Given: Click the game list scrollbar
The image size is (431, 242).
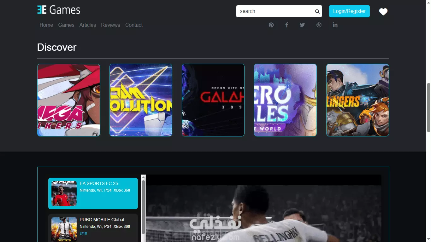Looking at the screenshot, I should coord(143,207).
